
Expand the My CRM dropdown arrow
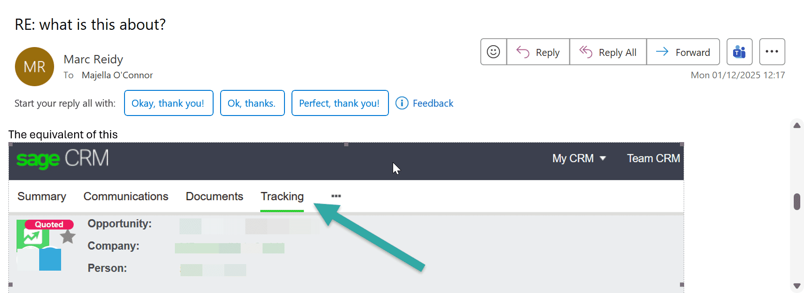pos(603,158)
